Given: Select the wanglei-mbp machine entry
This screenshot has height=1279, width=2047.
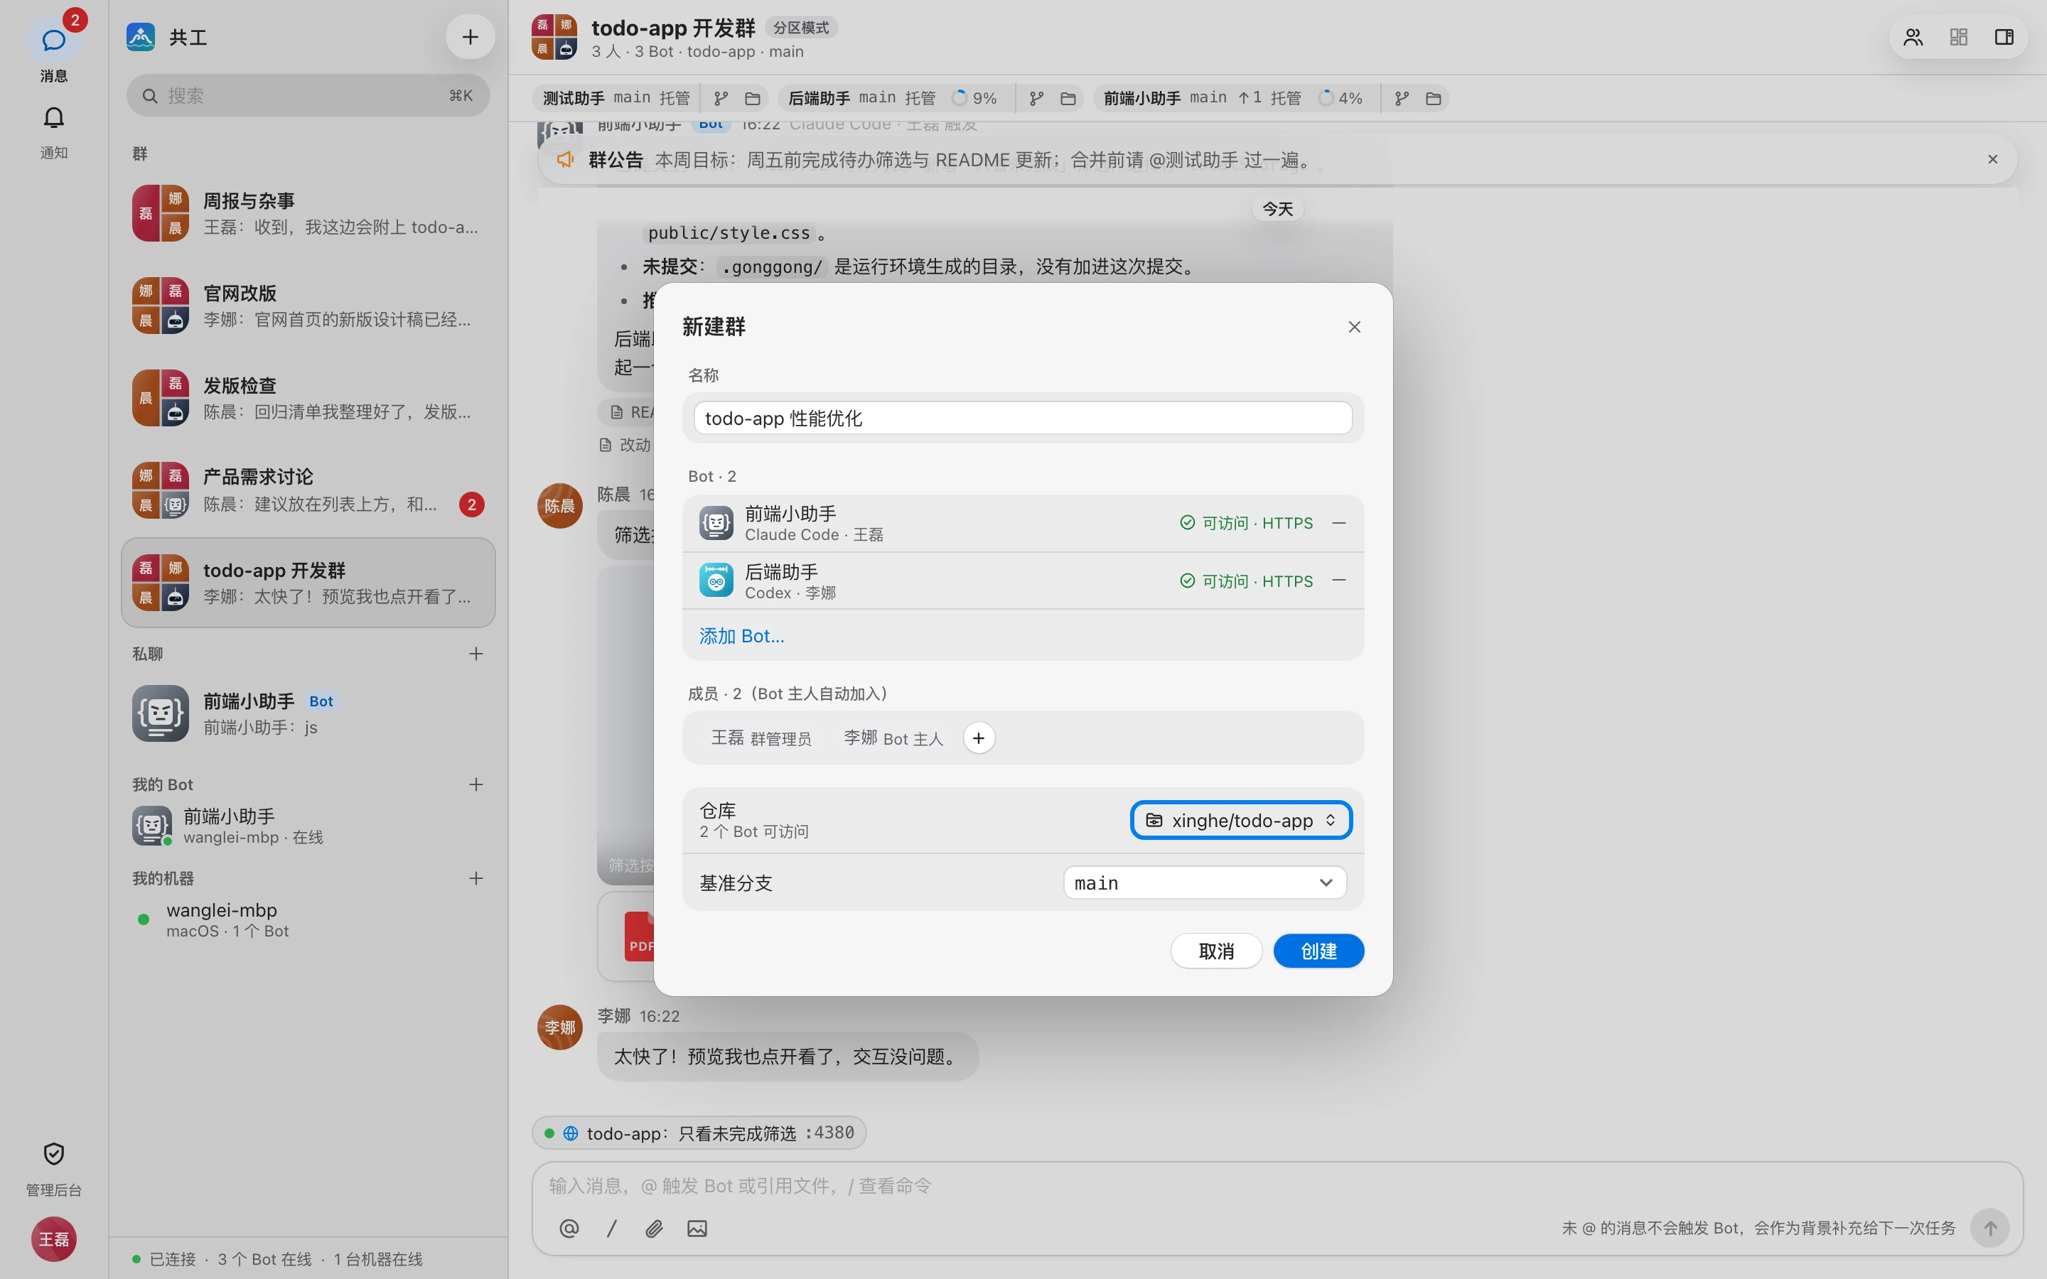Looking at the screenshot, I should click(308, 919).
